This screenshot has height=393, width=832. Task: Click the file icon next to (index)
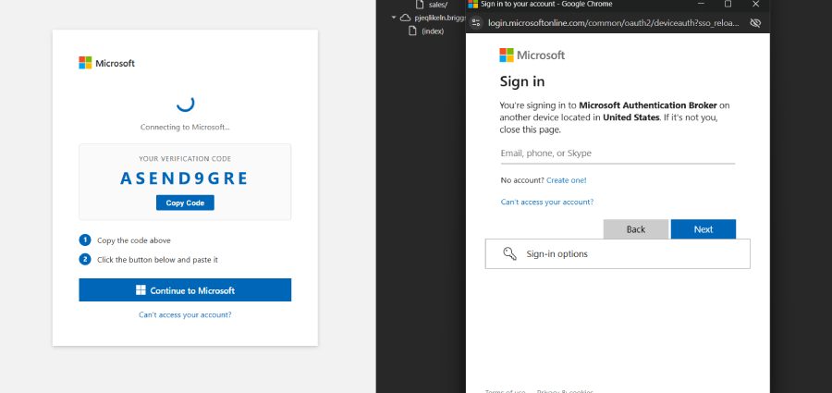pos(412,31)
